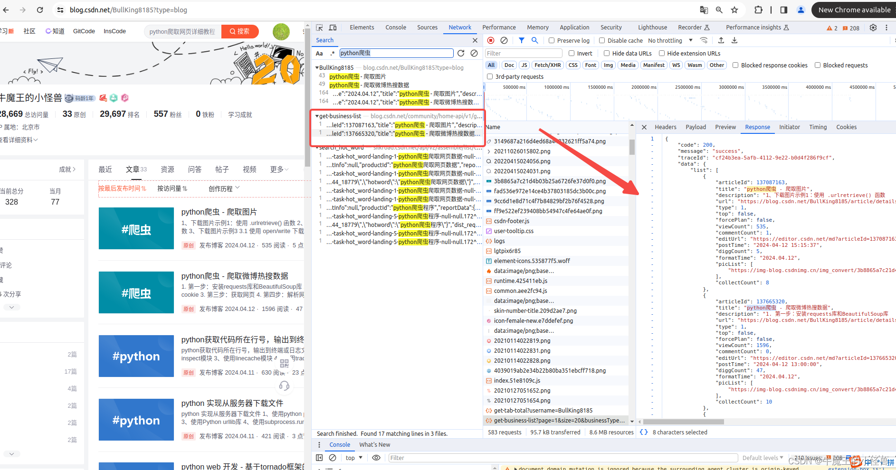Collapse the BullKing8185 search result group

click(x=317, y=67)
